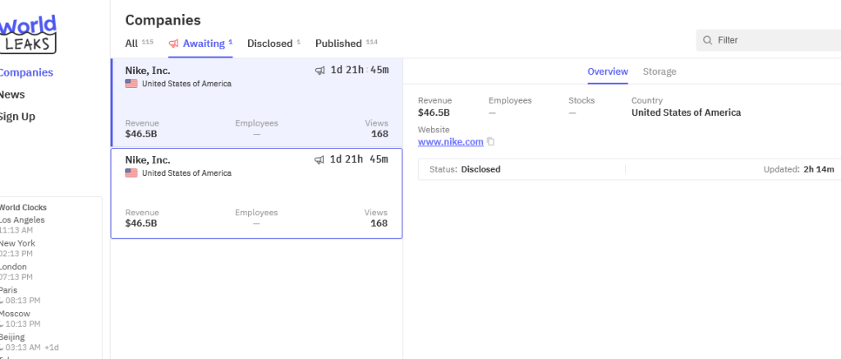
Task: Click the megaphone countdown icon on first Nike card
Action: tap(319, 71)
